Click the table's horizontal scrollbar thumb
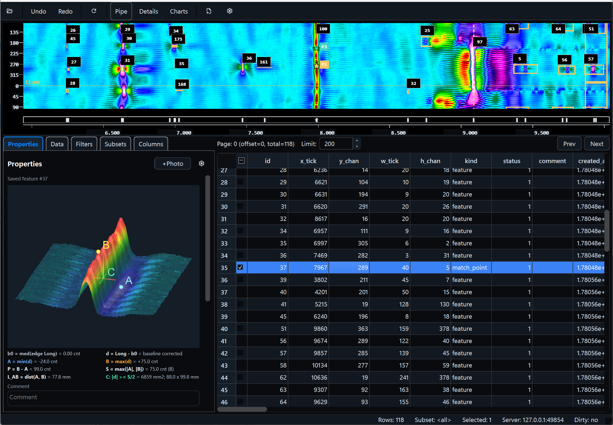Image resolution: width=613 pixels, height=425 pixels. pyautogui.click(x=242, y=409)
